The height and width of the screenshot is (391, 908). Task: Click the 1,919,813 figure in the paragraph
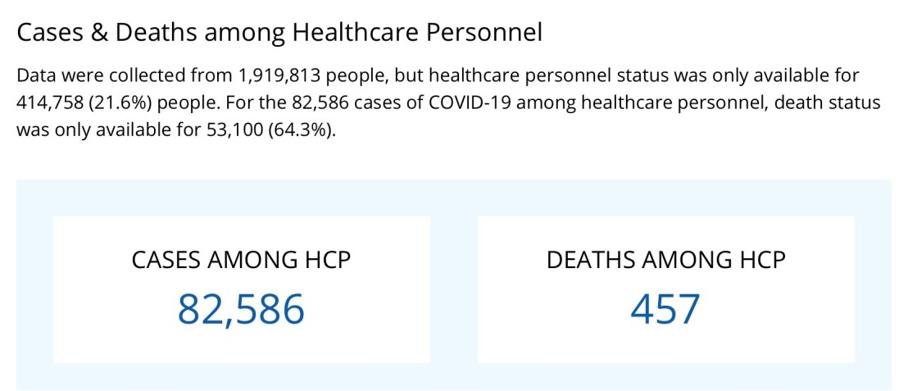279,76
